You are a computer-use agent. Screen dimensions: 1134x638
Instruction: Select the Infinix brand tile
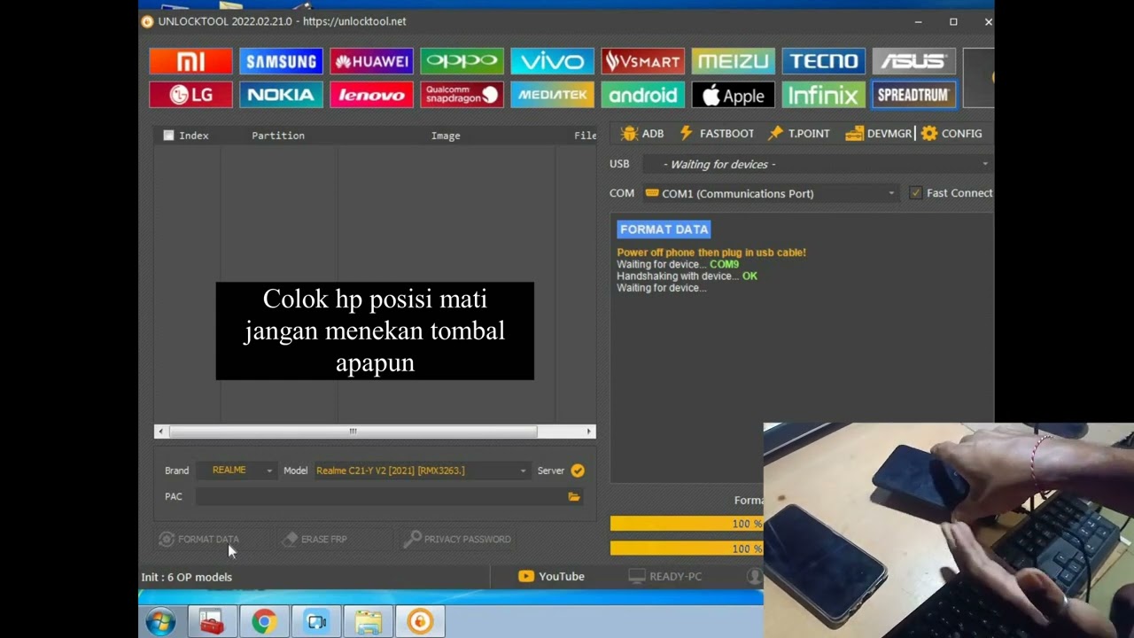point(823,95)
